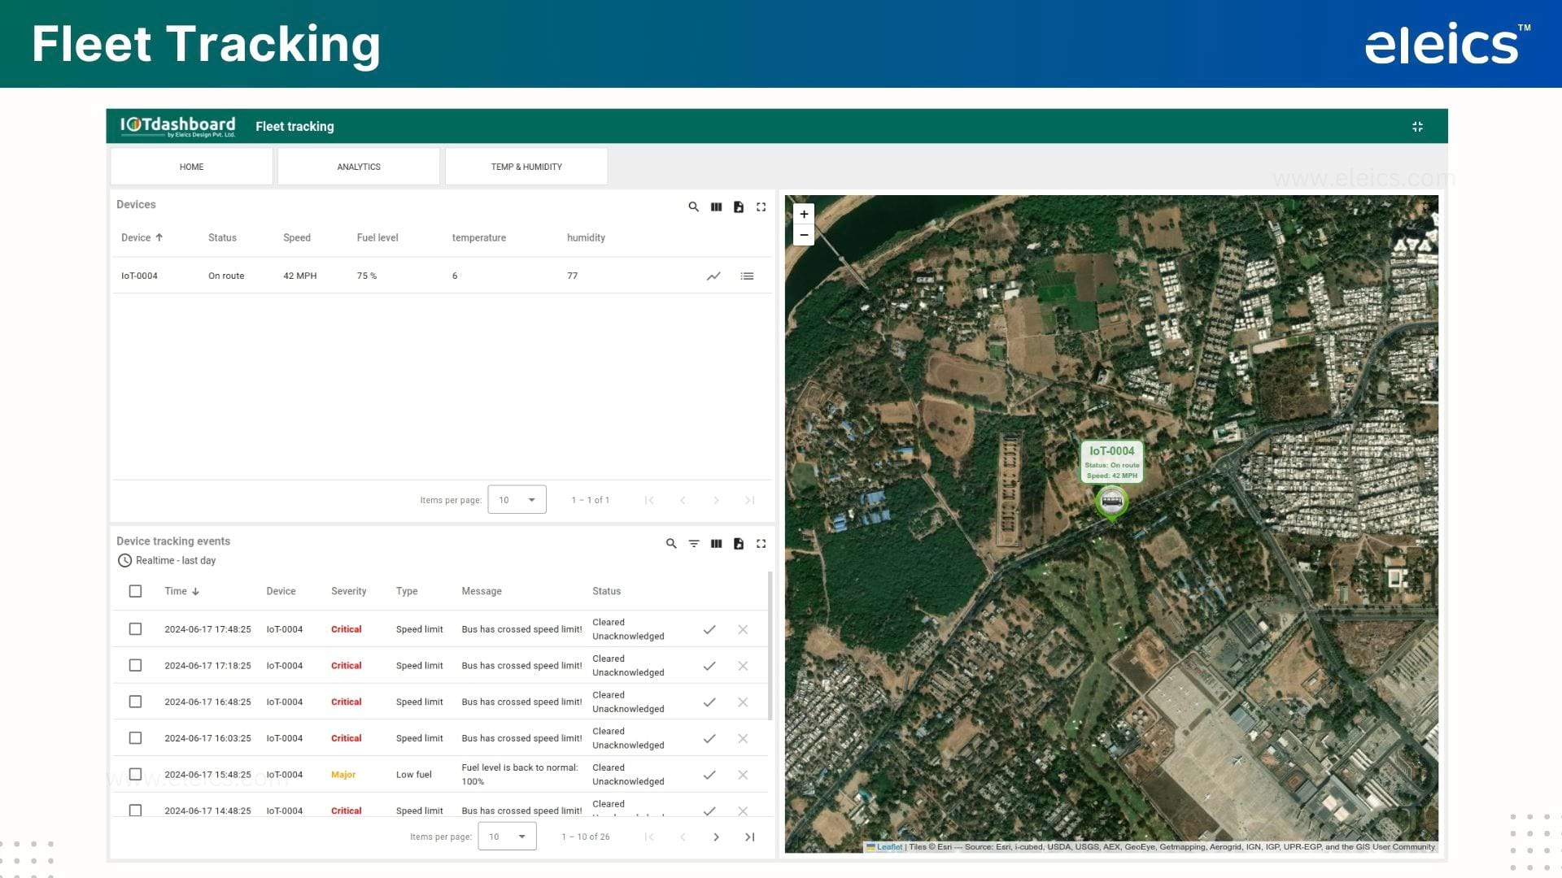This screenshot has height=878, width=1562.
Task: Select all tracking events checkbox in header
Action: [x=135, y=591]
